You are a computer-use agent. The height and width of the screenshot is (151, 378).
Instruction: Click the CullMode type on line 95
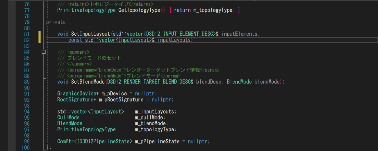tap(68, 118)
